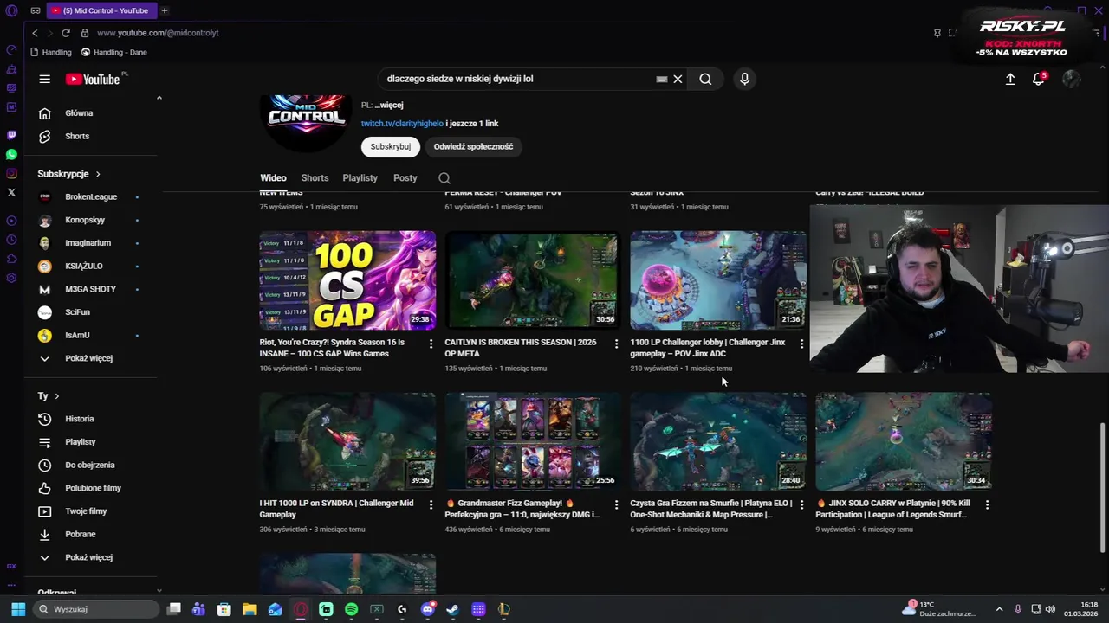Viewport: 1109px width, 623px height.
Task: Open Windows Start menu
Action: (18, 609)
